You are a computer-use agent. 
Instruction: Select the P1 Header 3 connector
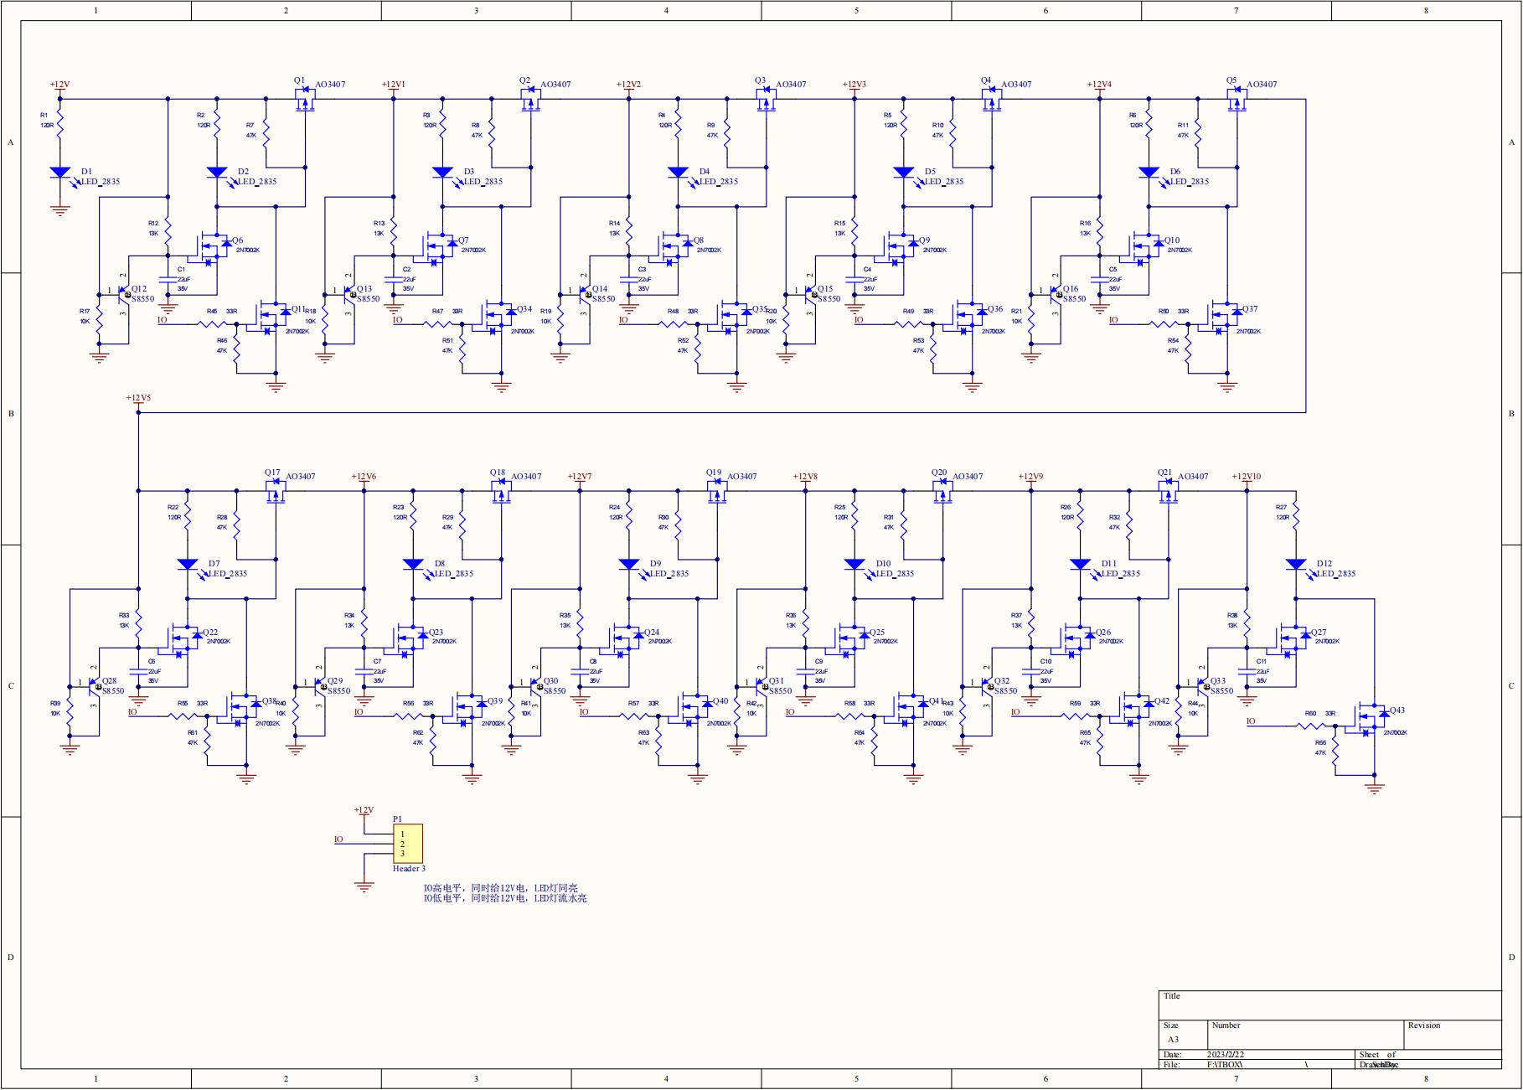point(408,843)
